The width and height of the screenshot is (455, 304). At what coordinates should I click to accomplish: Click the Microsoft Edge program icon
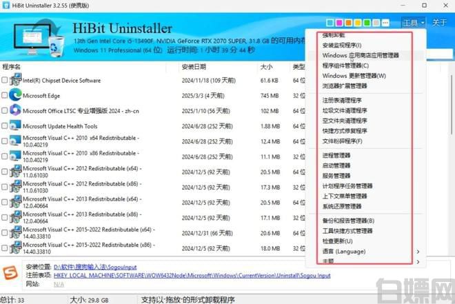[15, 95]
